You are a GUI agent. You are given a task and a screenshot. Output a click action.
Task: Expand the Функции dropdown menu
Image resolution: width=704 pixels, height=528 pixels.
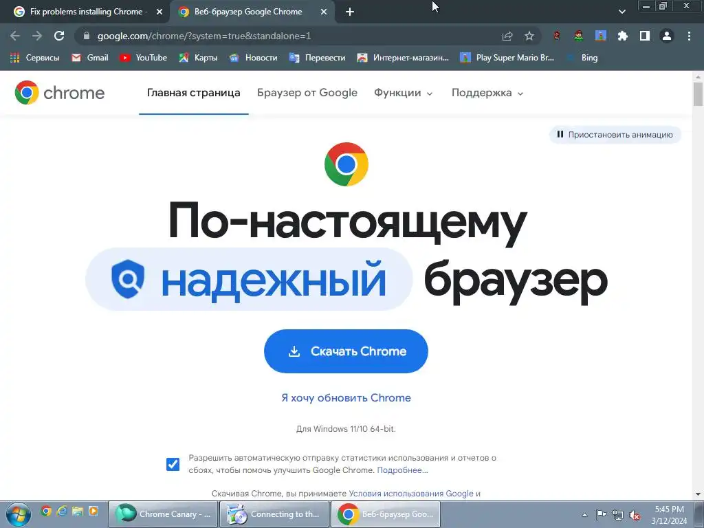[x=403, y=93]
